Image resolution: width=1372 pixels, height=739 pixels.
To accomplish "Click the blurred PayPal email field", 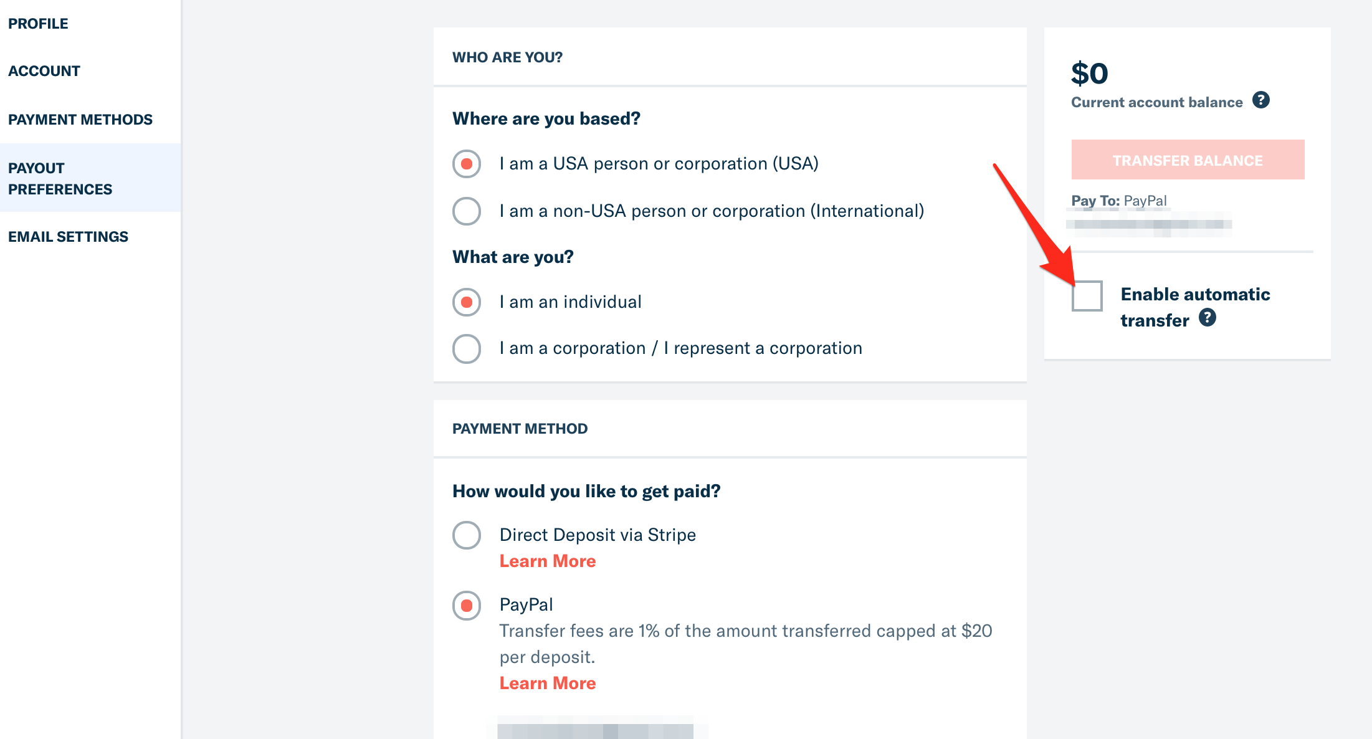I will [x=596, y=730].
